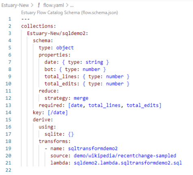Click the sqlite empty braces
Image resolution: width=193 pixels, height=175 pixels.
71,134
